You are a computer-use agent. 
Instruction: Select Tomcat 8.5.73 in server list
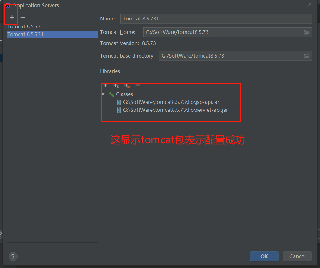52,26
